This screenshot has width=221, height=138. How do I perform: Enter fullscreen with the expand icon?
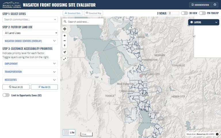tap(65, 59)
